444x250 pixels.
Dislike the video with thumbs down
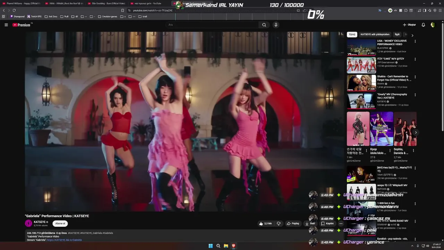pyautogui.click(x=279, y=224)
